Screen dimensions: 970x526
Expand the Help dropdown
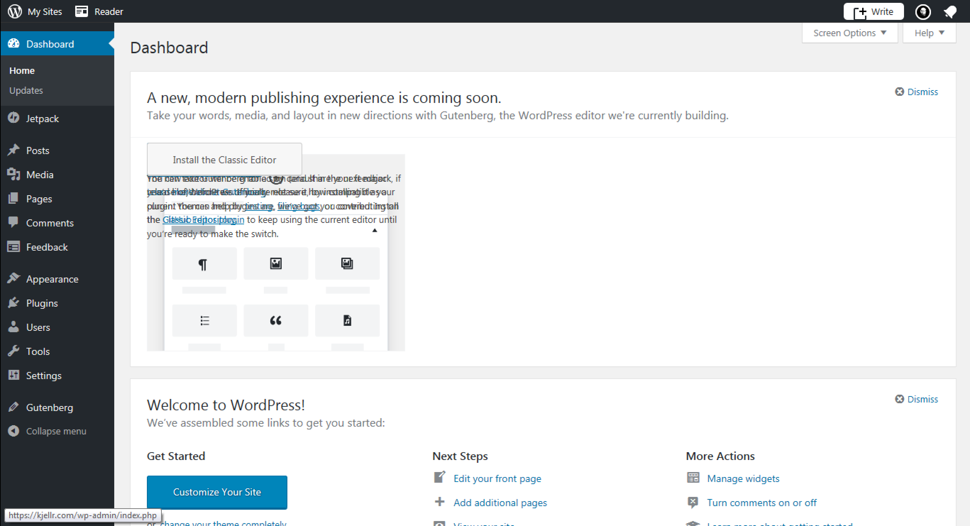tap(929, 33)
